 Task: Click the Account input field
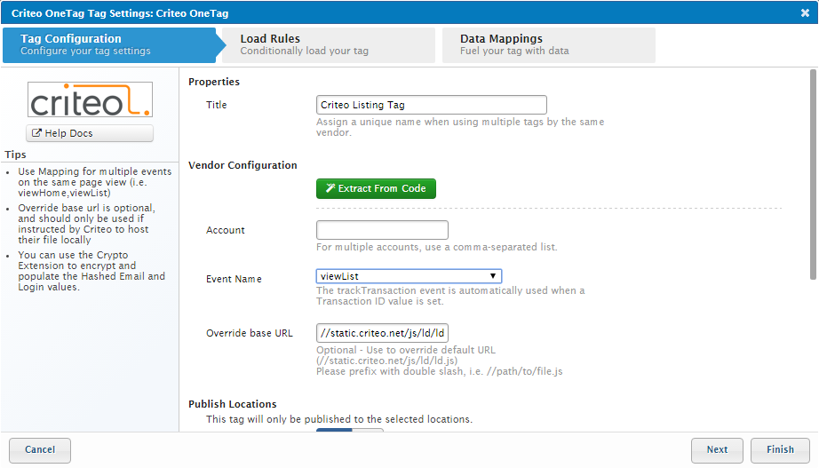point(382,230)
